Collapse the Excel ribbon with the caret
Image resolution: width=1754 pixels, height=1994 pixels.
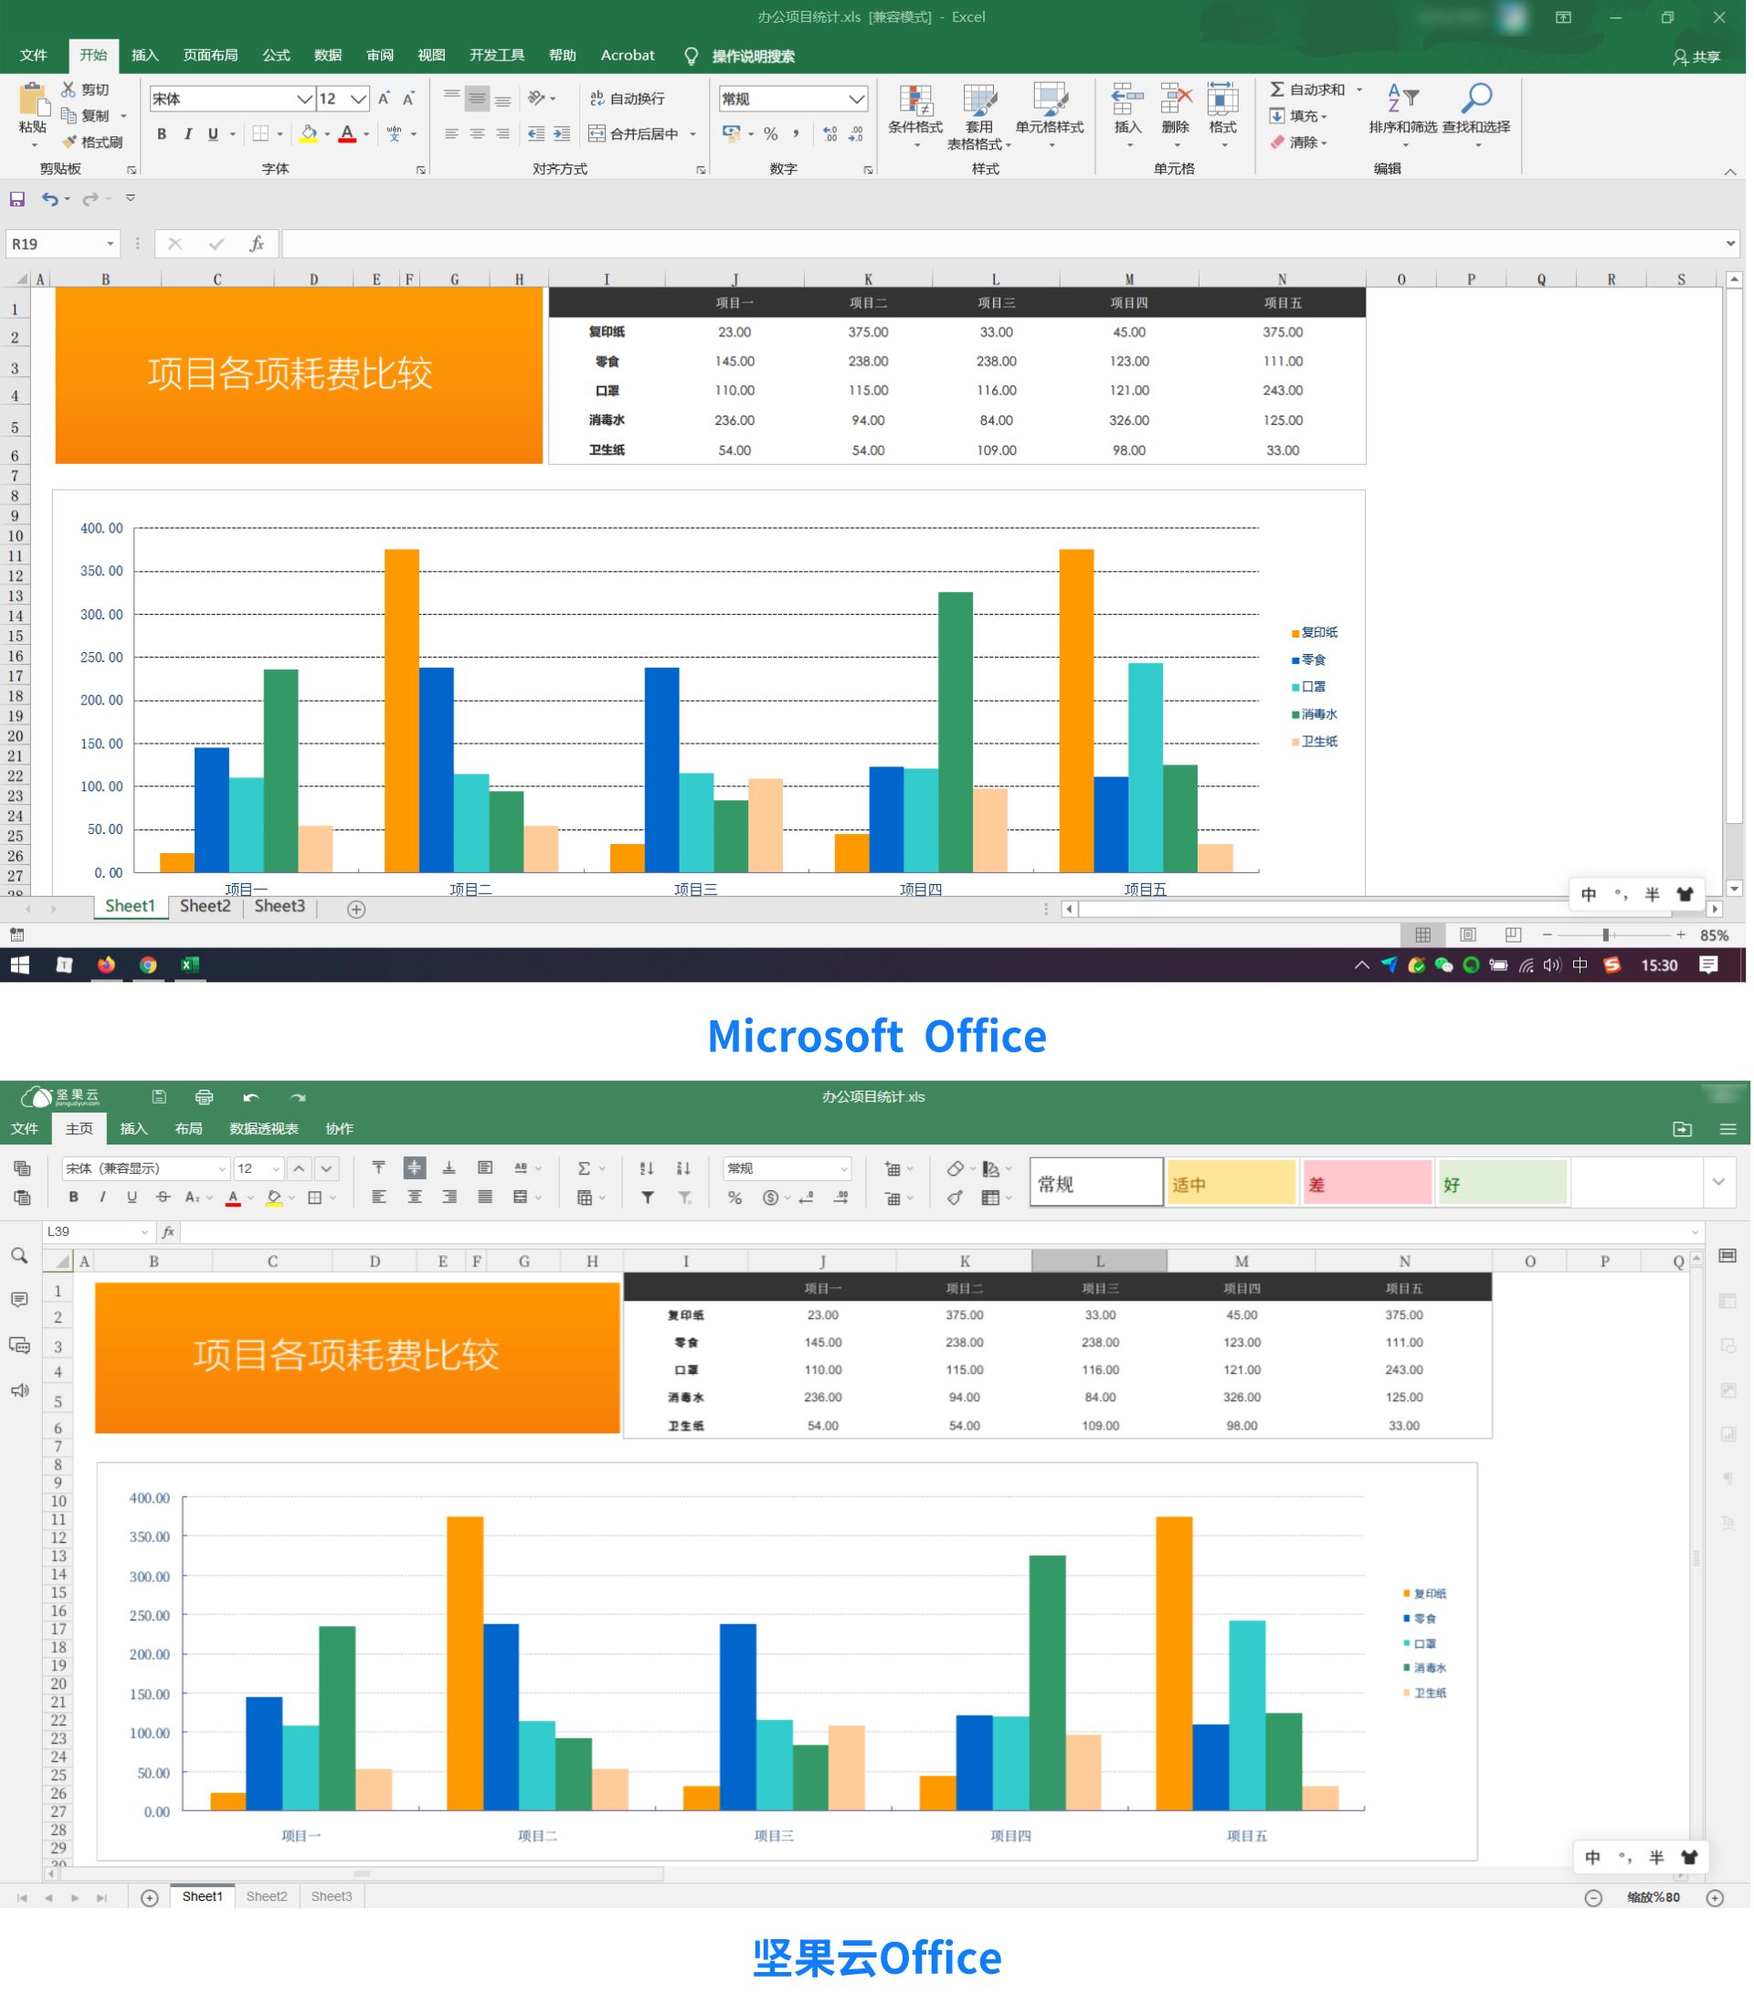(1729, 172)
